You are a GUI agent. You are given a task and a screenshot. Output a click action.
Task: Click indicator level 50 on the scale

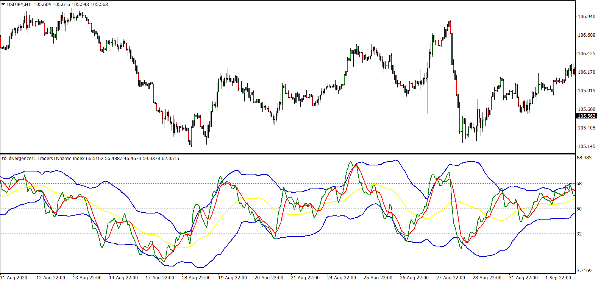pyautogui.click(x=579, y=209)
